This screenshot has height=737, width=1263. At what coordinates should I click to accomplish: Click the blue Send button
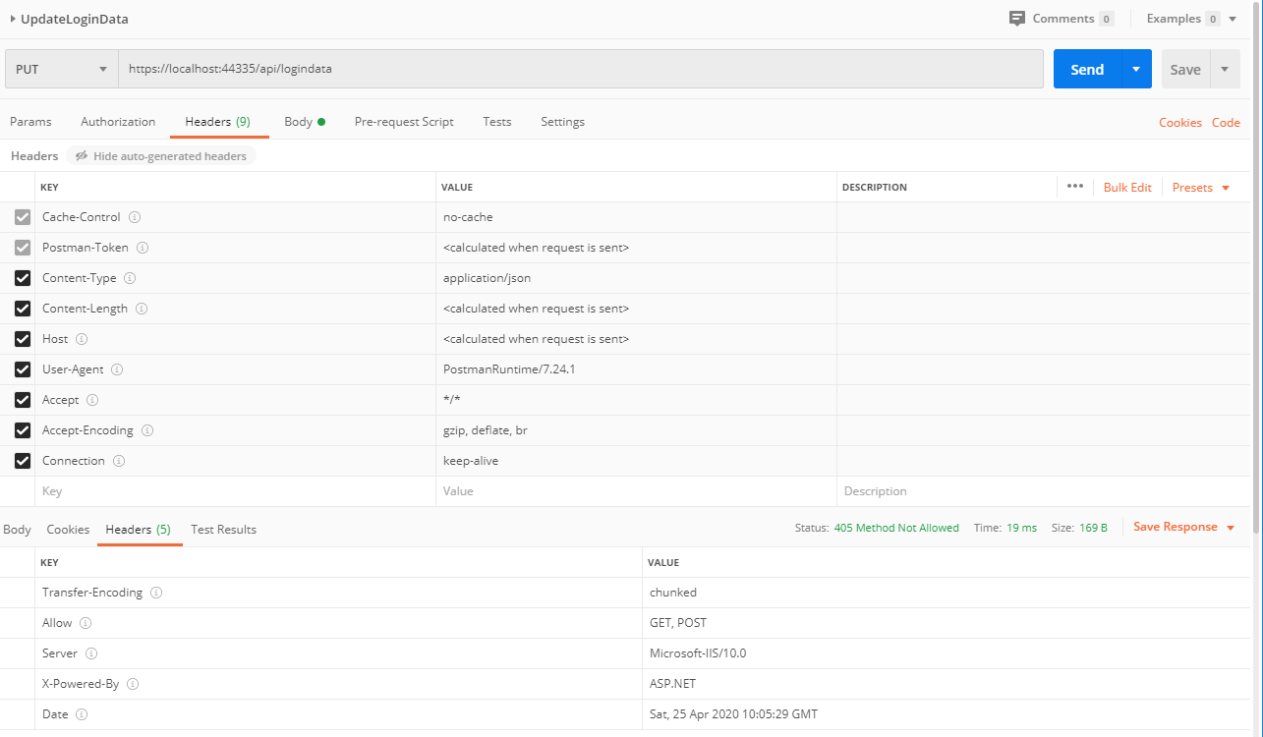[x=1087, y=70]
